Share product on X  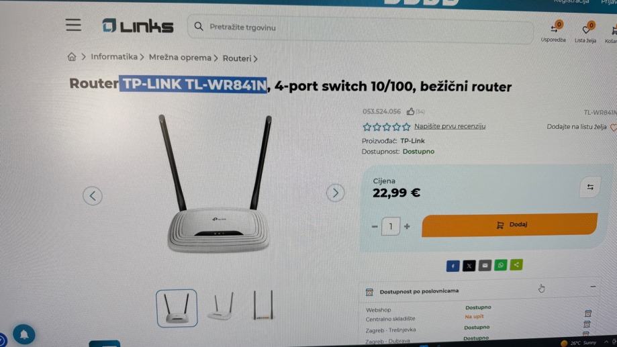(x=469, y=266)
